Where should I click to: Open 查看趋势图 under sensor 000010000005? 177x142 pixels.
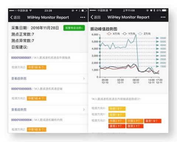(x=19, y=110)
